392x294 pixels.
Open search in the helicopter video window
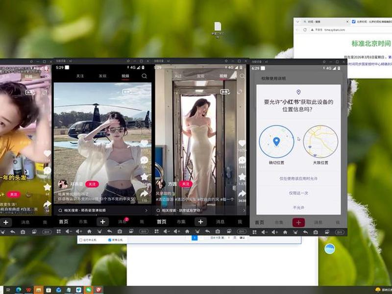[x=144, y=76]
